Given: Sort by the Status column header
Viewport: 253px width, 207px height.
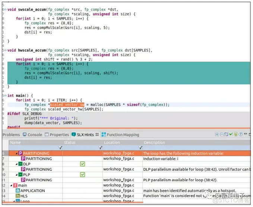Looking at the screenshot, I should 83,143.
